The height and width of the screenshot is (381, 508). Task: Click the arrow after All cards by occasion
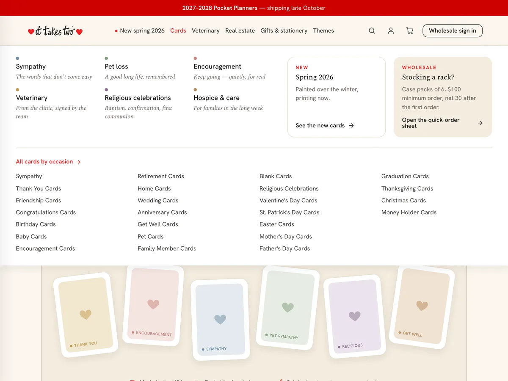[x=78, y=162]
